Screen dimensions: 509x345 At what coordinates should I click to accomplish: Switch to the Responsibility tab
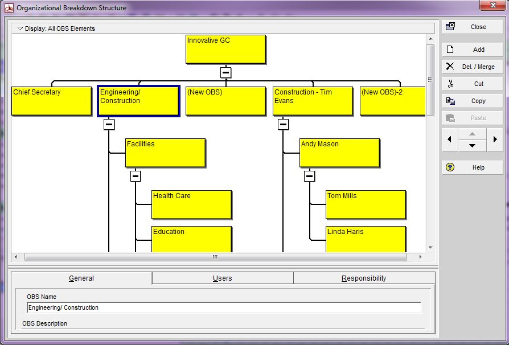pos(364,278)
